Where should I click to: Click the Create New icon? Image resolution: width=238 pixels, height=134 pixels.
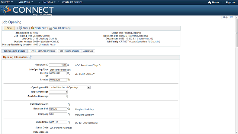(x=32, y=28)
